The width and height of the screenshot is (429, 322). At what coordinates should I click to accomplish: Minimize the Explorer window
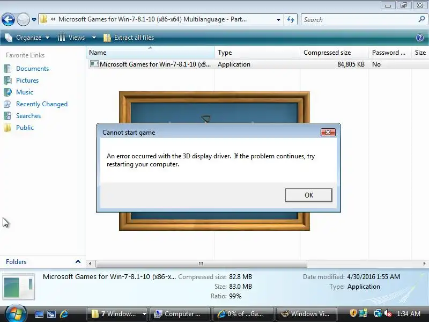[x=388, y=5]
